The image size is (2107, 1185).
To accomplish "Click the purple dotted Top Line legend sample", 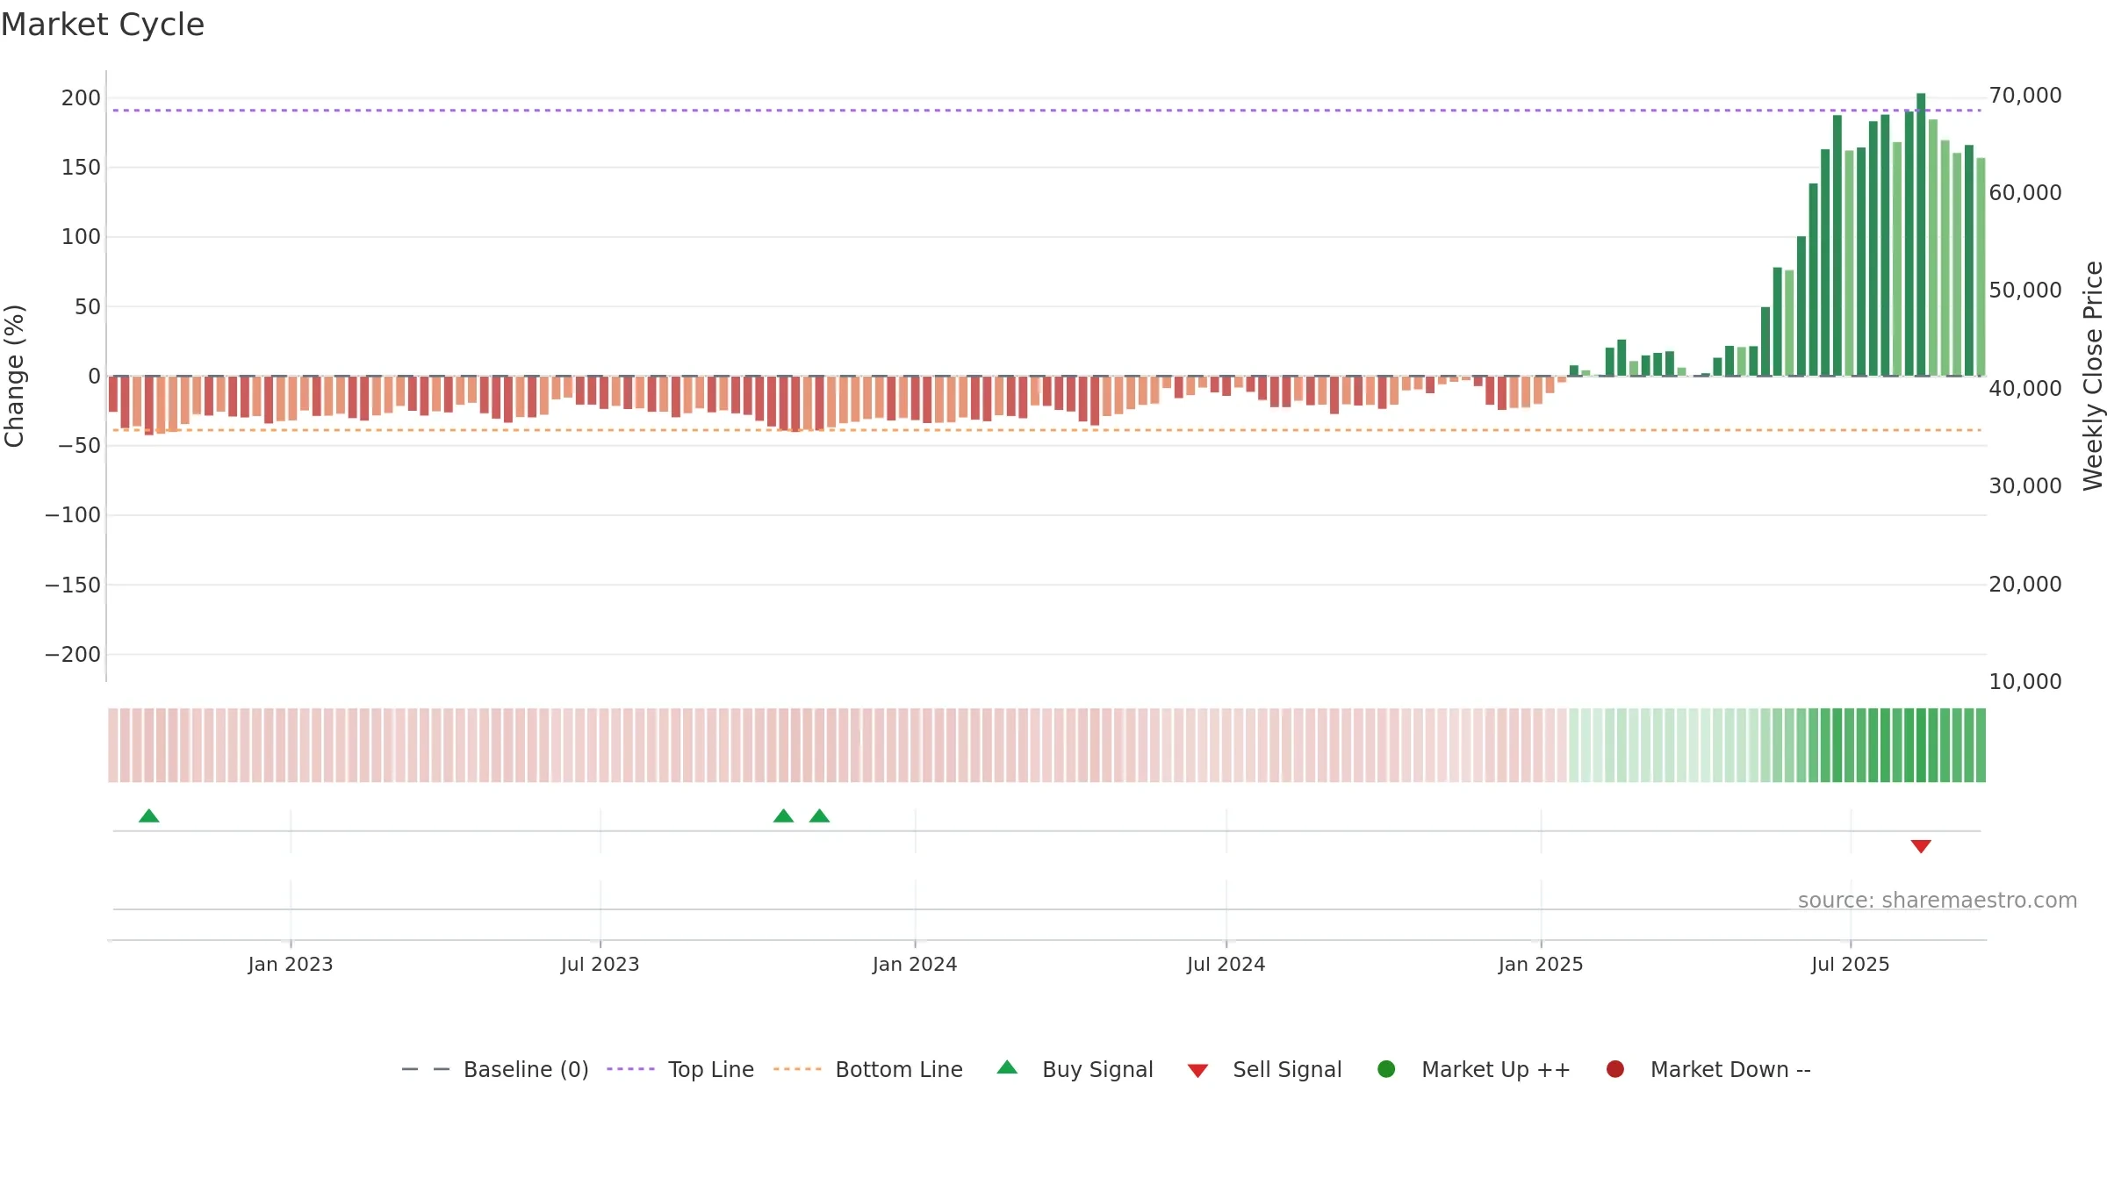I will pyautogui.click(x=630, y=1069).
